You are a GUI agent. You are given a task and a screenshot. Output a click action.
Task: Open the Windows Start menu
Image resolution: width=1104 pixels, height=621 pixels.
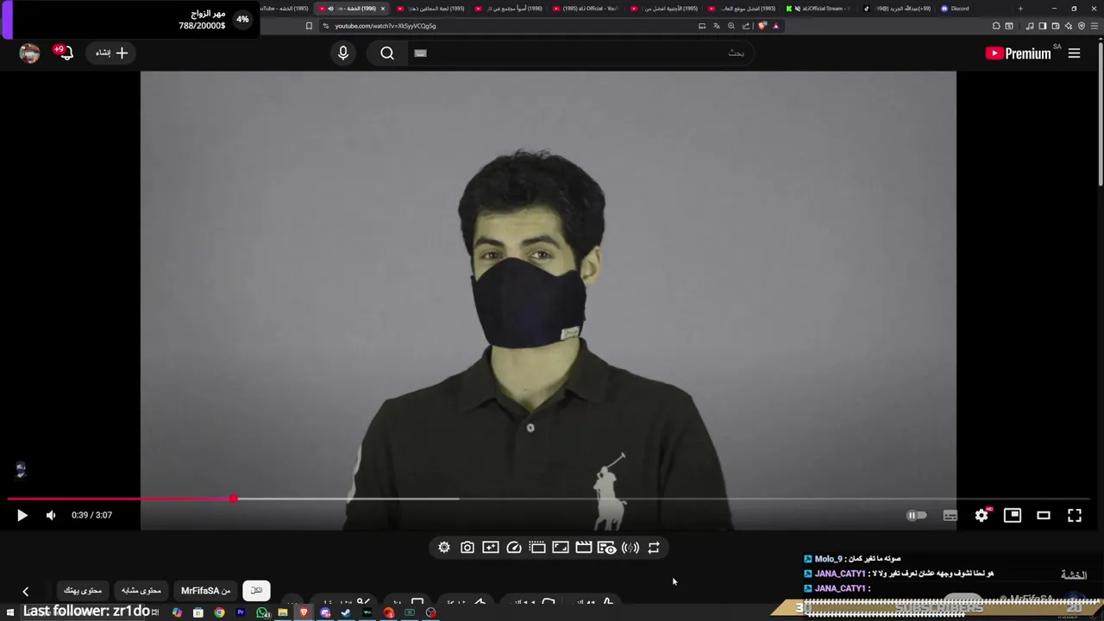pos(10,613)
